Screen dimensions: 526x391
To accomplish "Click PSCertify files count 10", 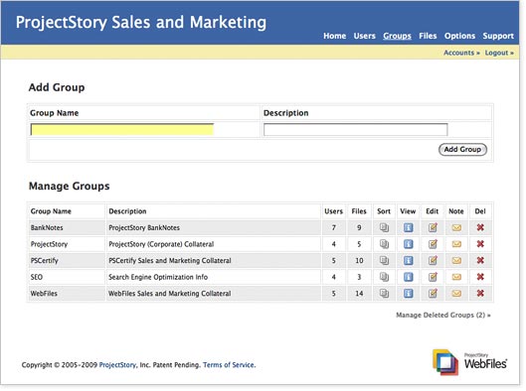I will point(359,260).
